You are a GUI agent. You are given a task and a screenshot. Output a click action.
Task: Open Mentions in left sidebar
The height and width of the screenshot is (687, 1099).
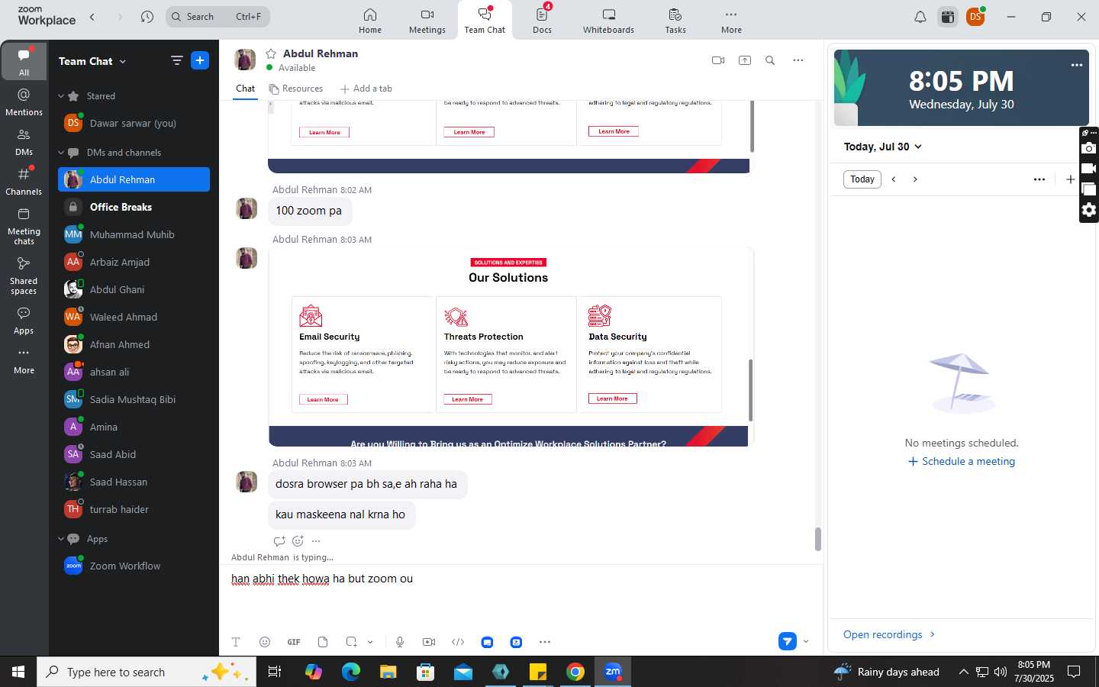(24, 102)
